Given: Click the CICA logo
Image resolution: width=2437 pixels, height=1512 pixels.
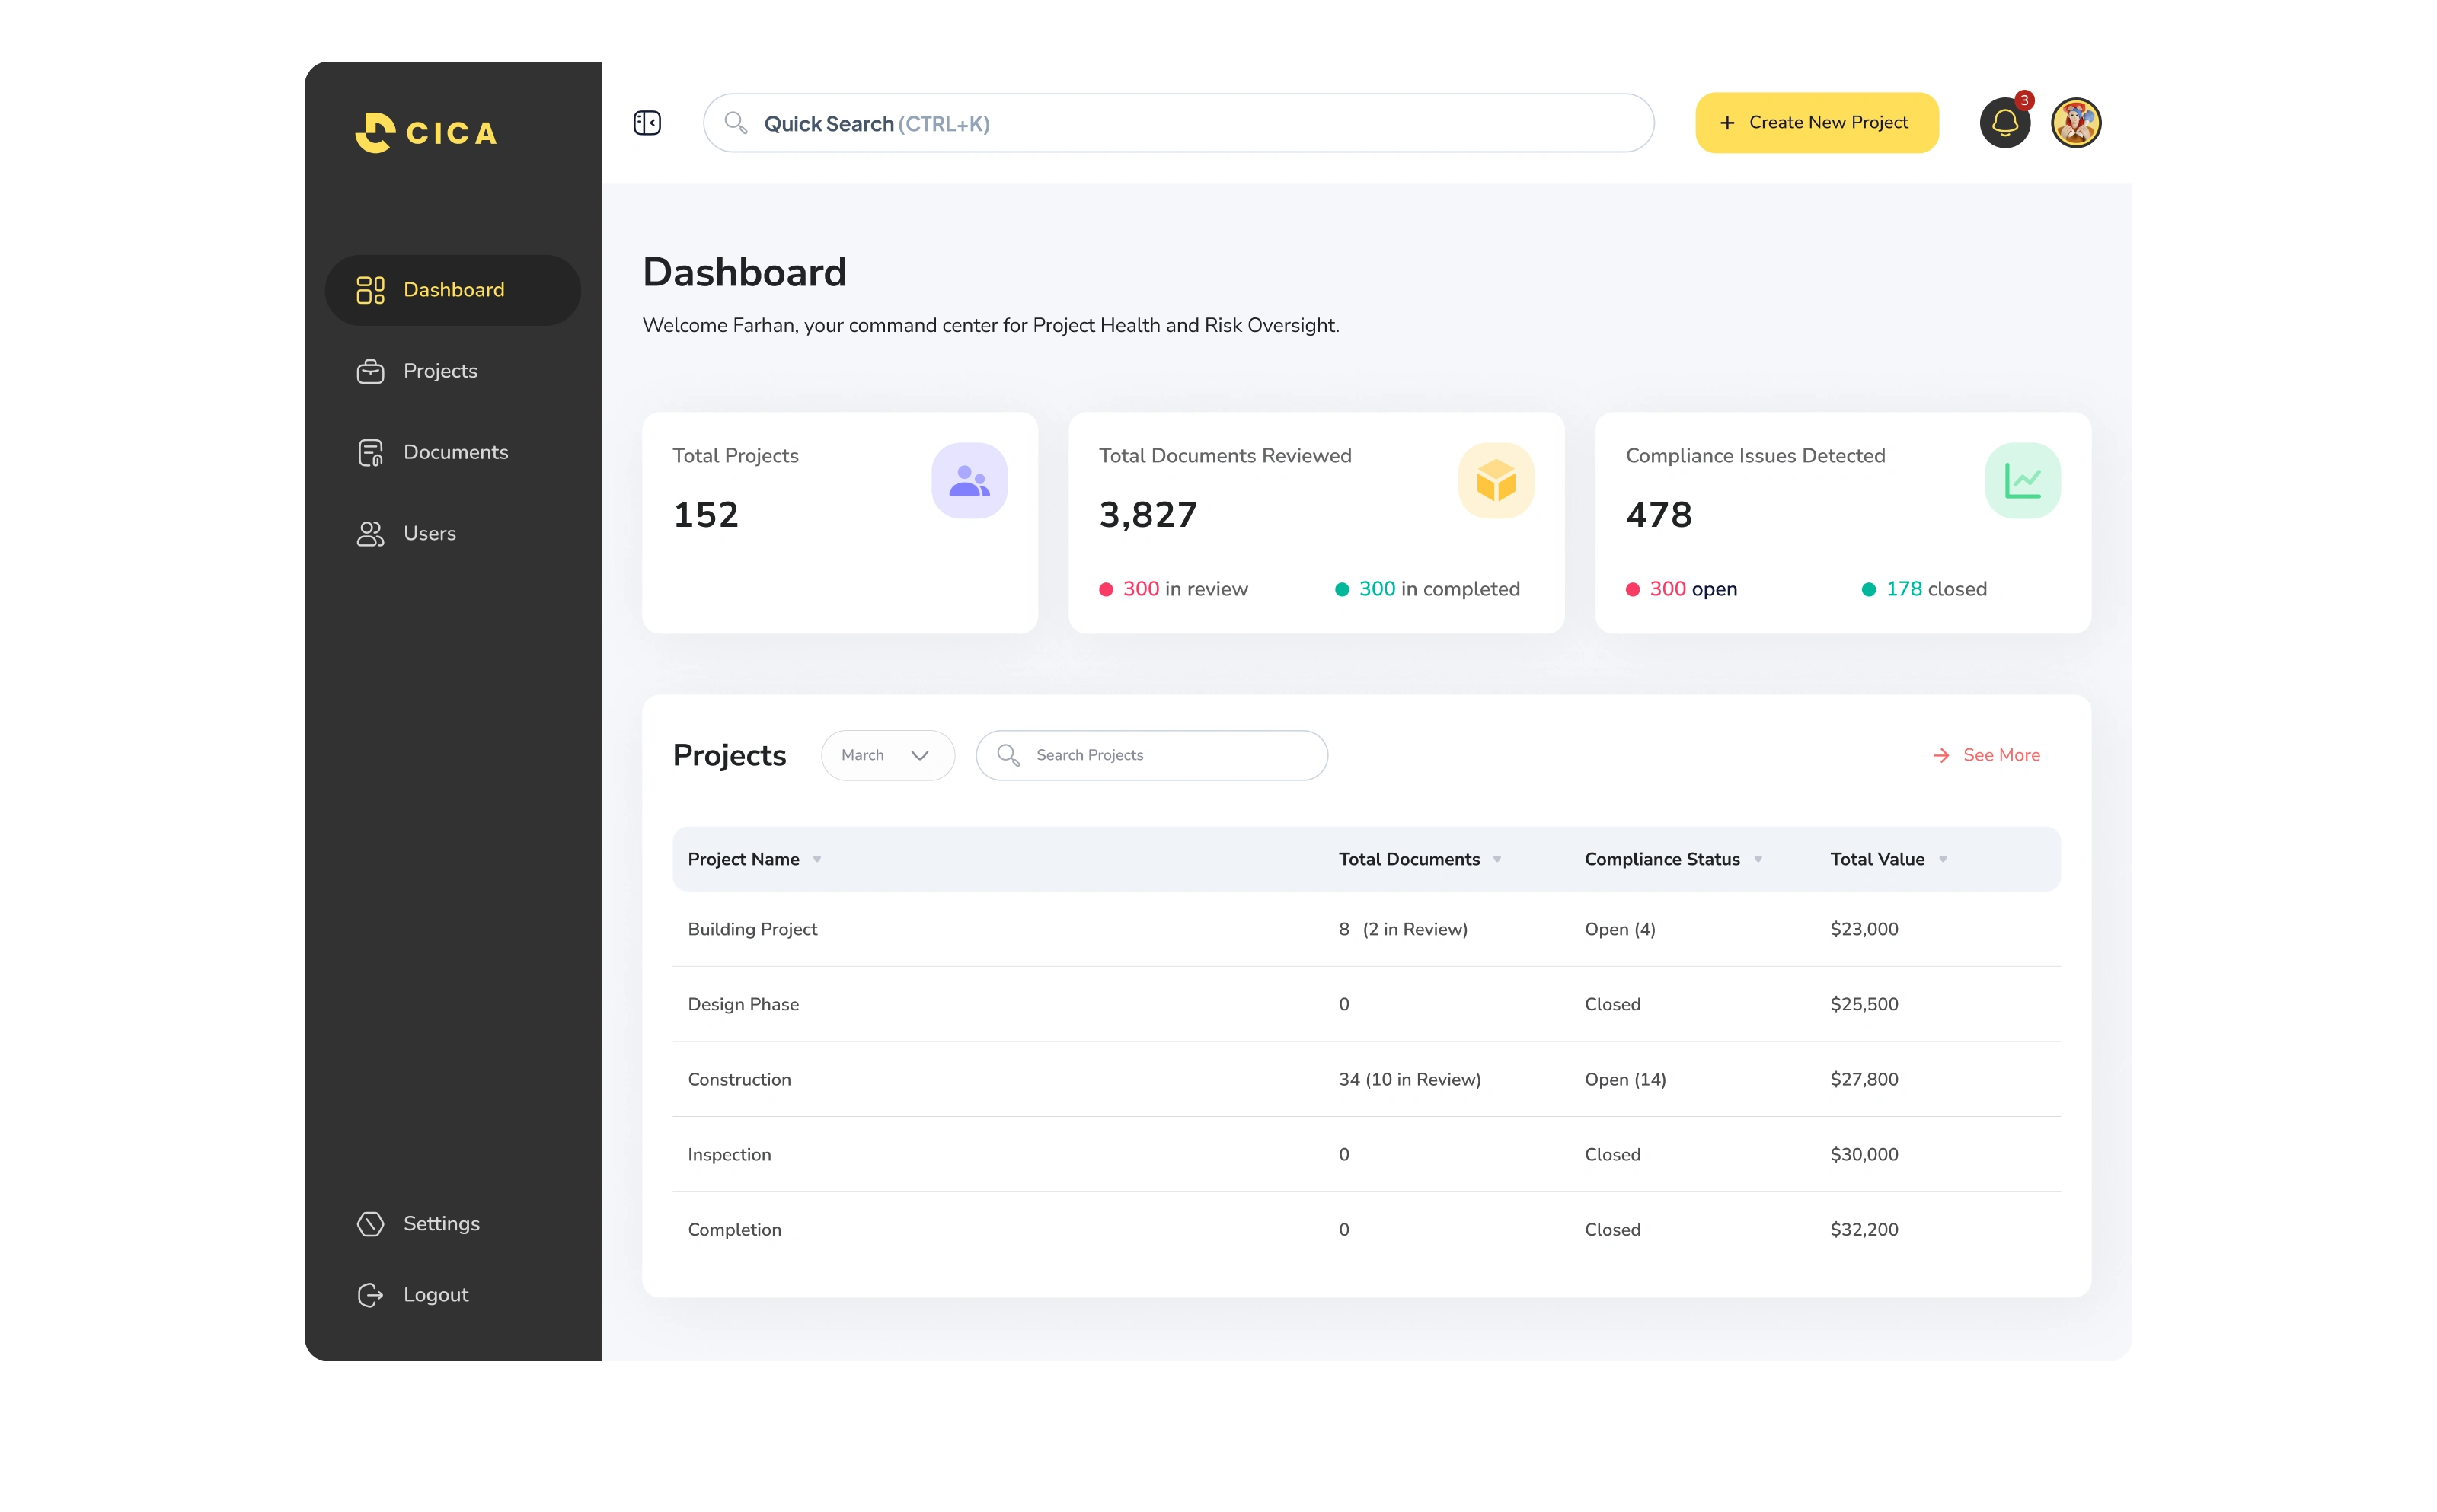Looking at the screenshot, I should [426, 132].
